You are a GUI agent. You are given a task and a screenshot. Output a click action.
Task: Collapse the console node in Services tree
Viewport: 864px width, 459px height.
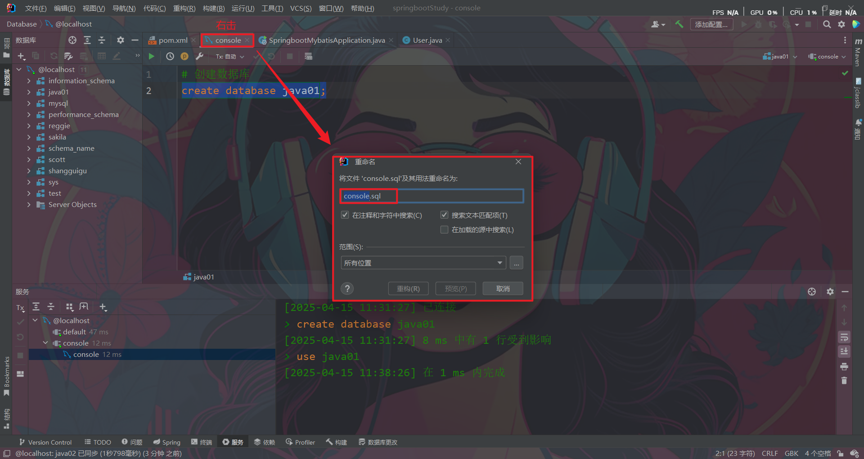[x=45, y=343]
